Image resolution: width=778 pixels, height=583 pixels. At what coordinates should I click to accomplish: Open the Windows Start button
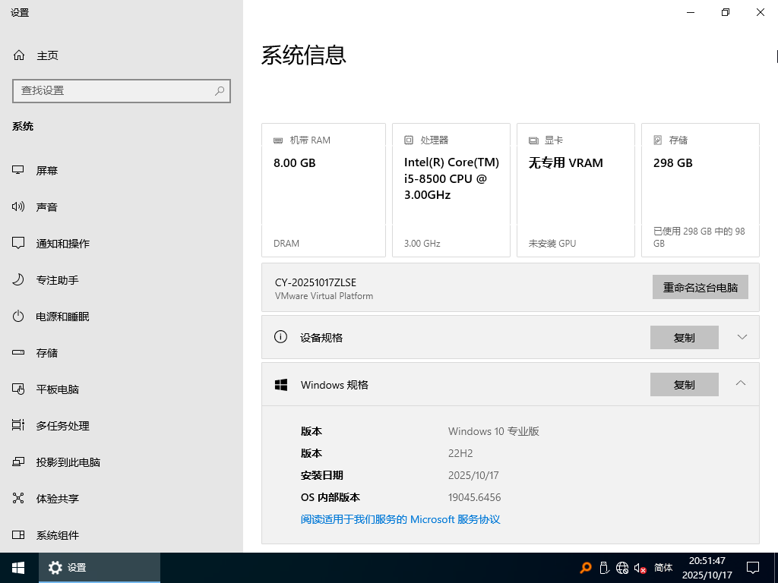[18, 568]
